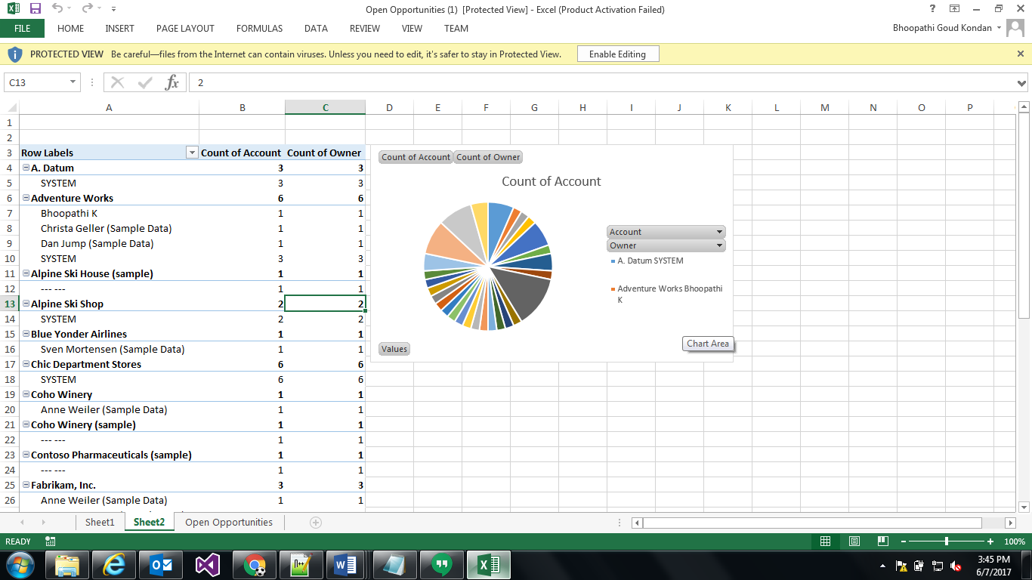This screenshot has width=1032, height=580.
Task: Click the Zoom In icon in status bar
Action: click(x=990, y=541)
